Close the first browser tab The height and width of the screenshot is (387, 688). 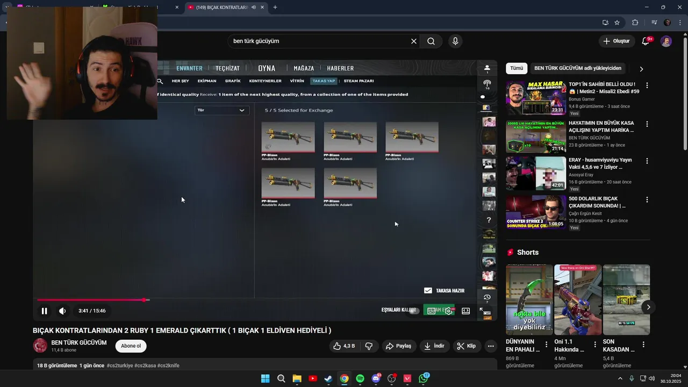(x=91, y=7)
